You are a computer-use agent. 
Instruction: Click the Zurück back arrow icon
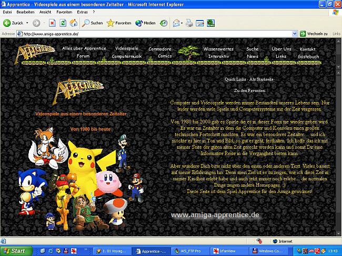[x=7, y=23]
